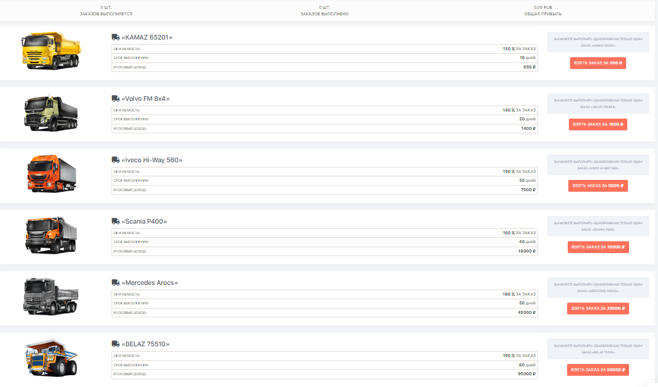Click the Volvo FM 8x4 one-order notice

click(x=598, y=104)
